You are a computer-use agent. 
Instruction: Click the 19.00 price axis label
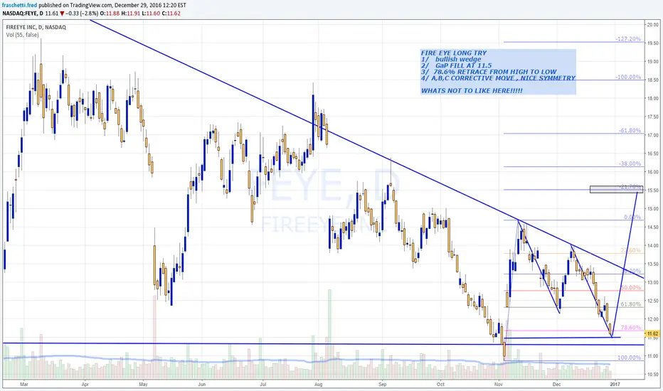[x=653, y=62]
